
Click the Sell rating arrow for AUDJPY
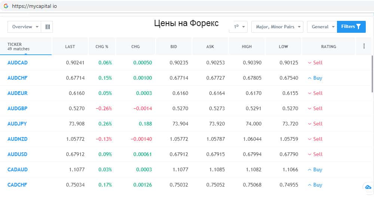tap(309, 124)
